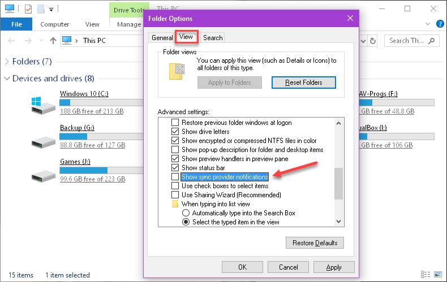Click the New folder quick access icon
This screenshot has height=282, width=447.
[x=41, y=10]
